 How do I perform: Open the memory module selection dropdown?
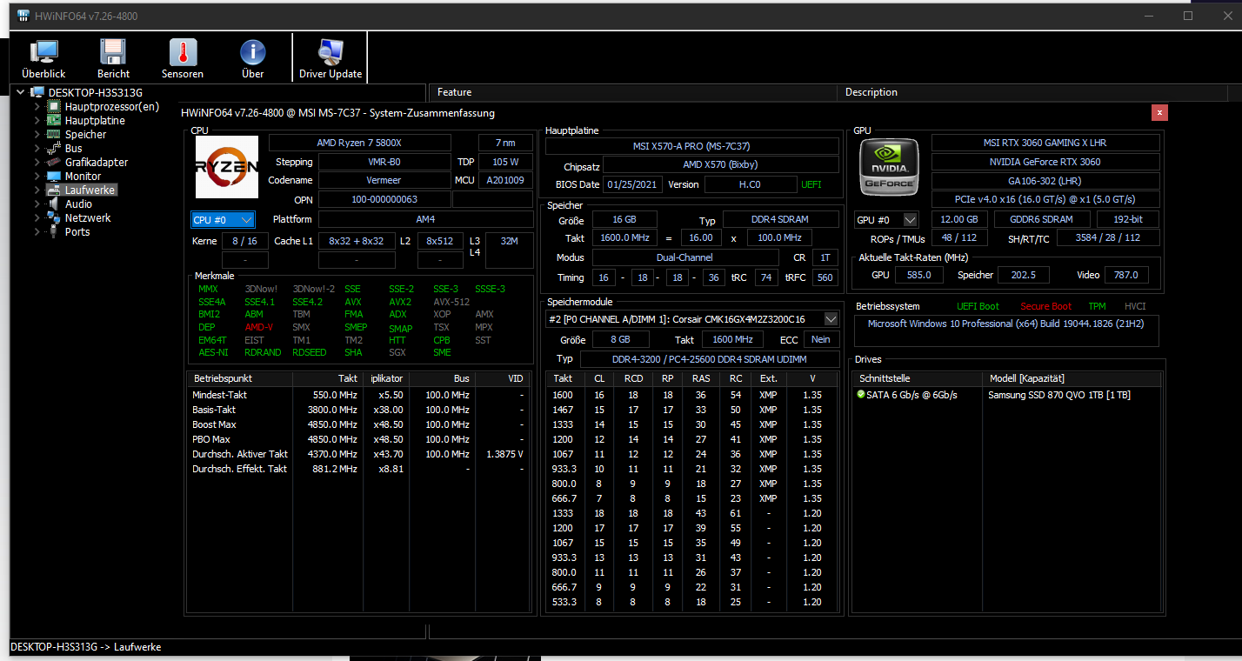pyautogui.click(x=692, y=319)
